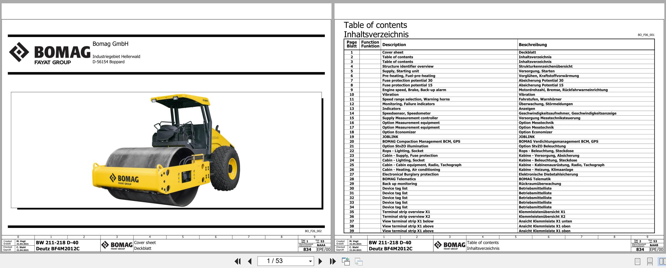The height and width of the screenshot is (268, 666).
Task: Go to the previous page
Action: (x=250, y=261)
